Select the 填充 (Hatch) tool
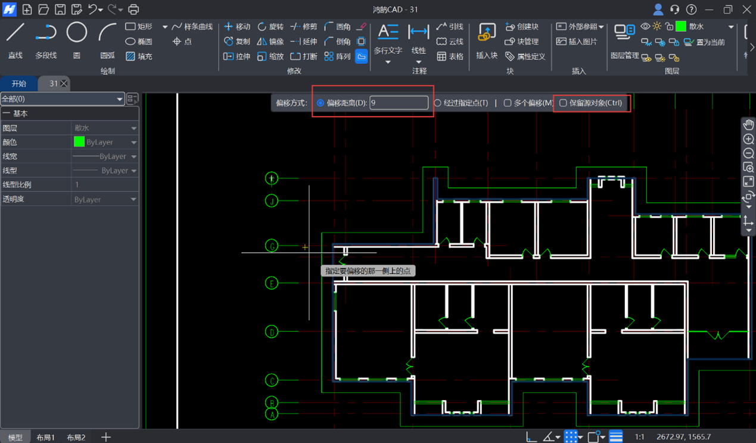 click(139, 56)
